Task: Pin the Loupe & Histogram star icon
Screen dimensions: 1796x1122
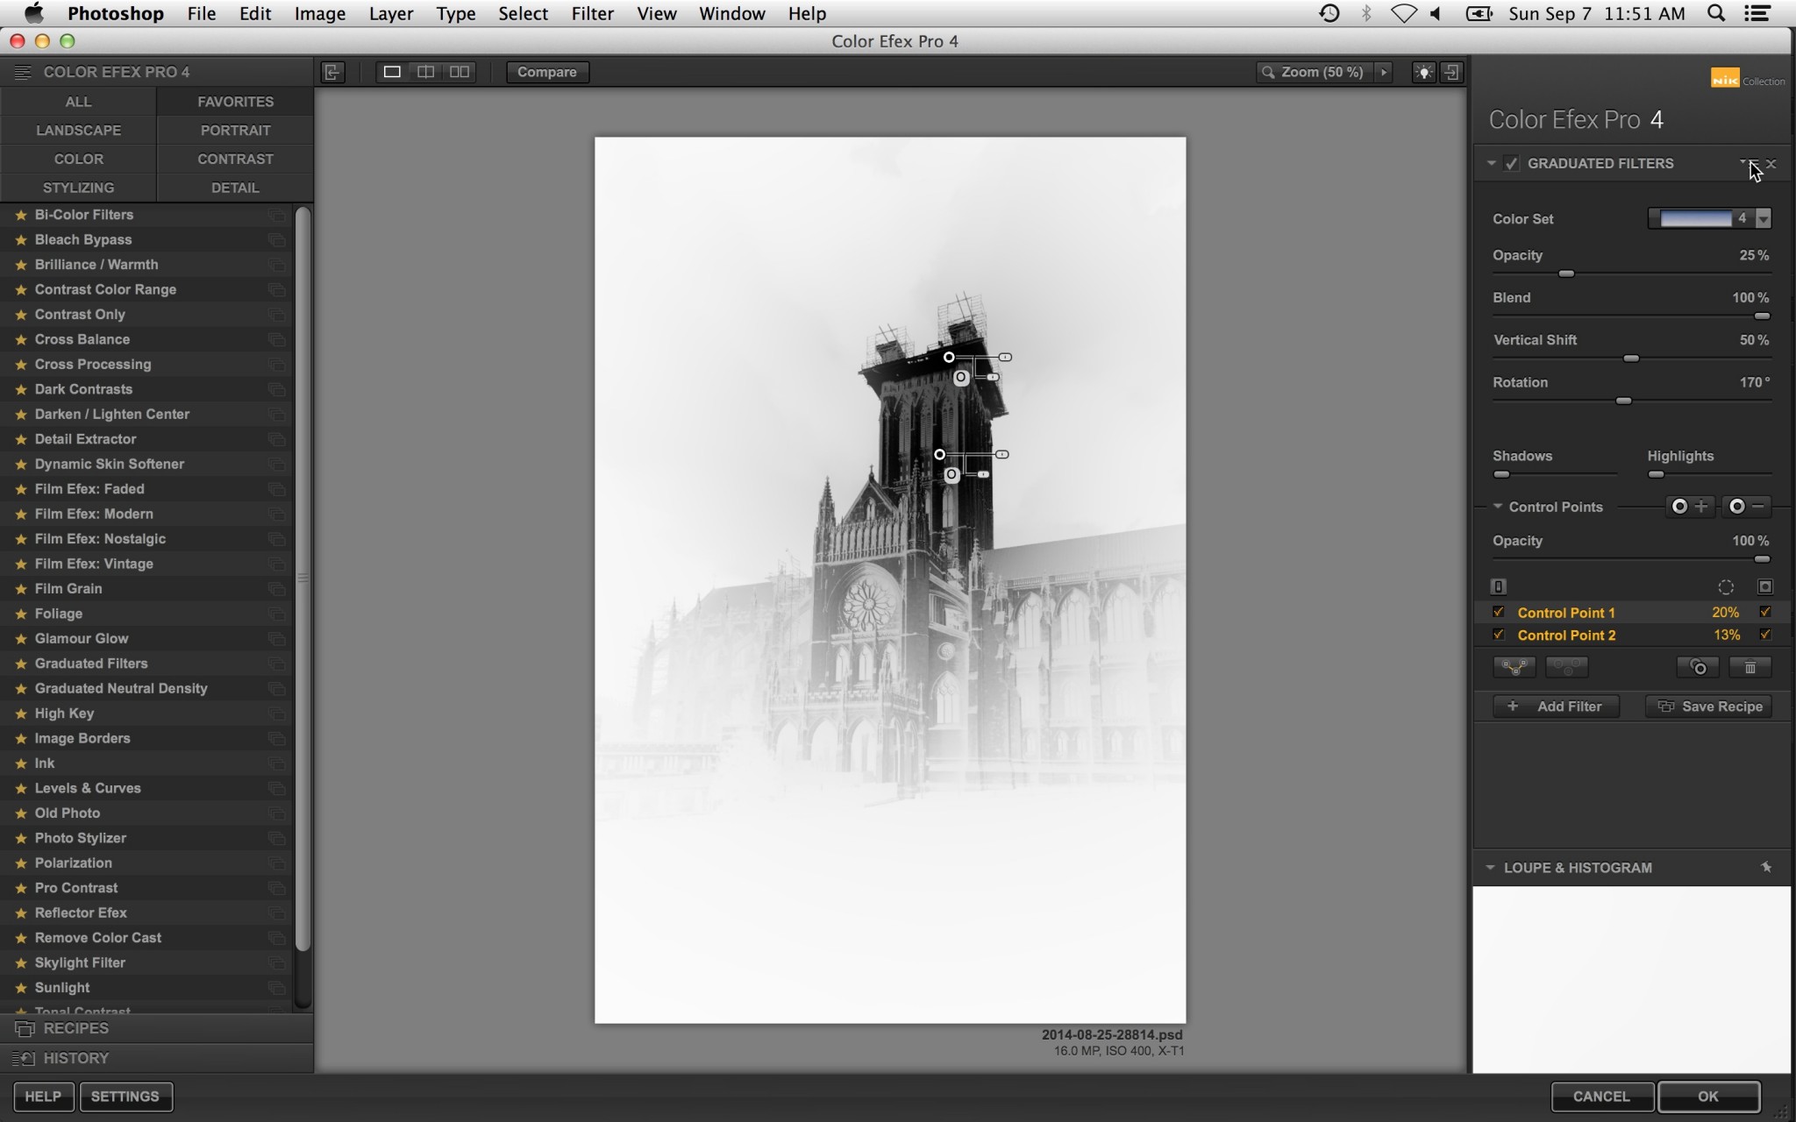Action: (1766, 867)
